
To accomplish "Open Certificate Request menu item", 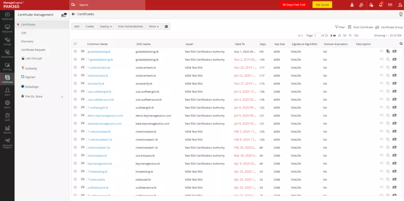I will 33,50.
